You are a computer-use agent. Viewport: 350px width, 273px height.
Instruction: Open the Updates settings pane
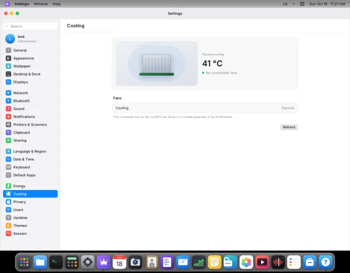30,218
